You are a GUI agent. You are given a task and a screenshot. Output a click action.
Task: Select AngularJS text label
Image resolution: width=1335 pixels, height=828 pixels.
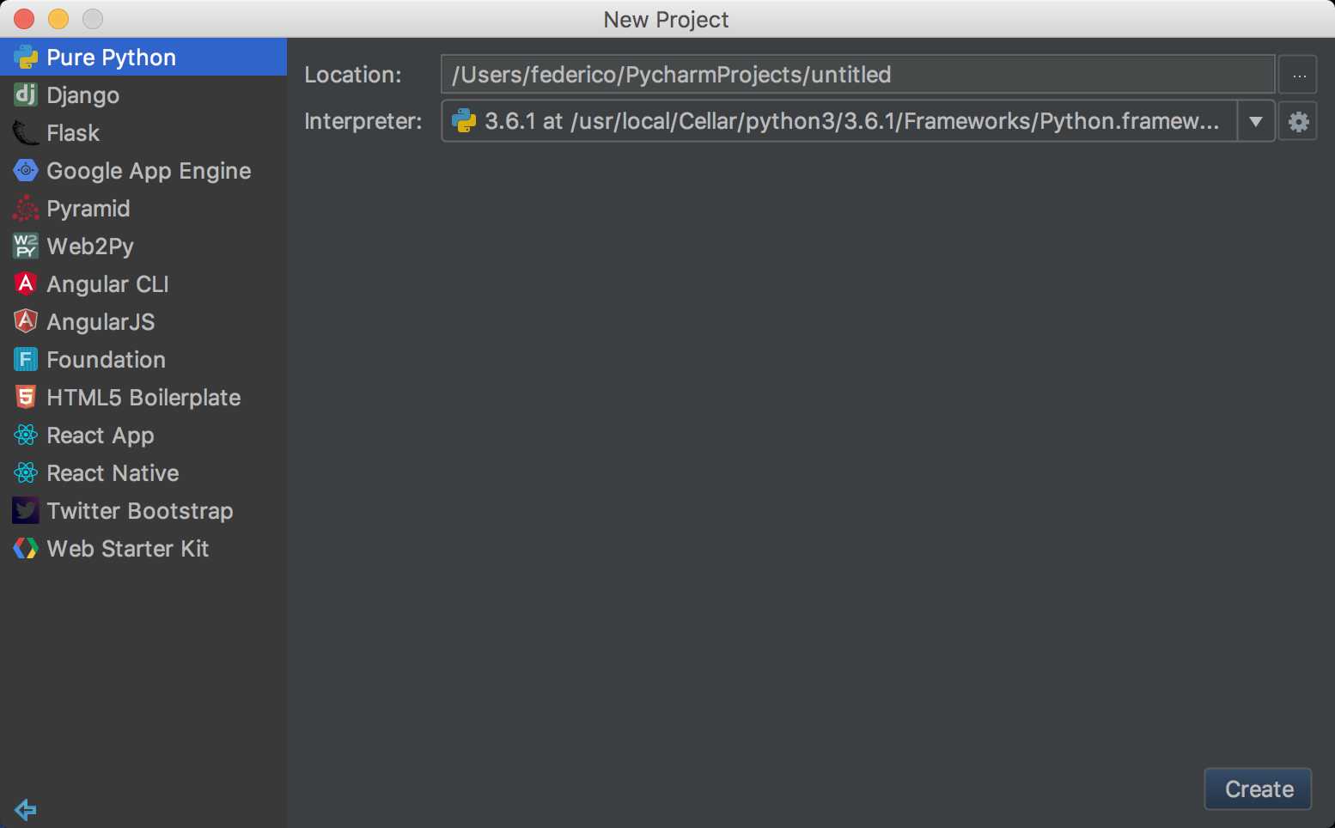pyautogui.click(x=101, y=322)
